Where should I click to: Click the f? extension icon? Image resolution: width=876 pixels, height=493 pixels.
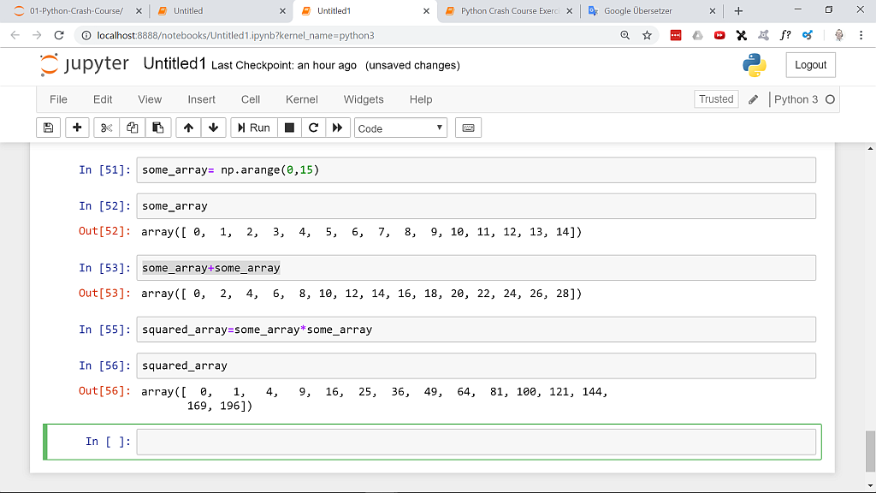(785, 35)
